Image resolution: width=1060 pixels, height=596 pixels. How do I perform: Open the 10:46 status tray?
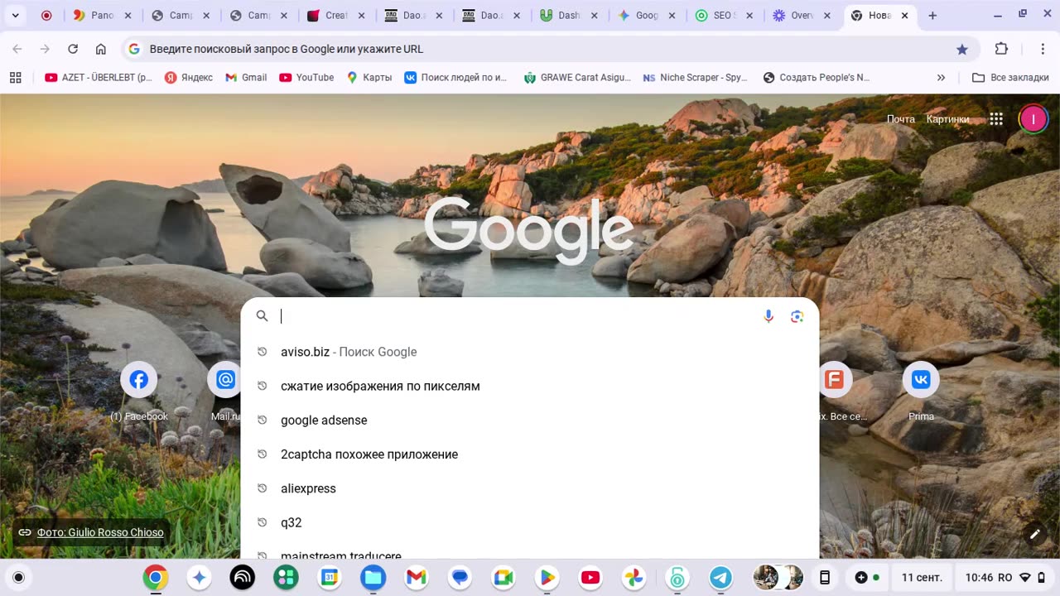[x=1005, y=578]
